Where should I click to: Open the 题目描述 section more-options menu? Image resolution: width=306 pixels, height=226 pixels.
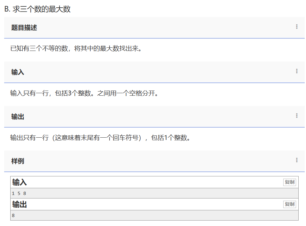[x=297, y=27]
